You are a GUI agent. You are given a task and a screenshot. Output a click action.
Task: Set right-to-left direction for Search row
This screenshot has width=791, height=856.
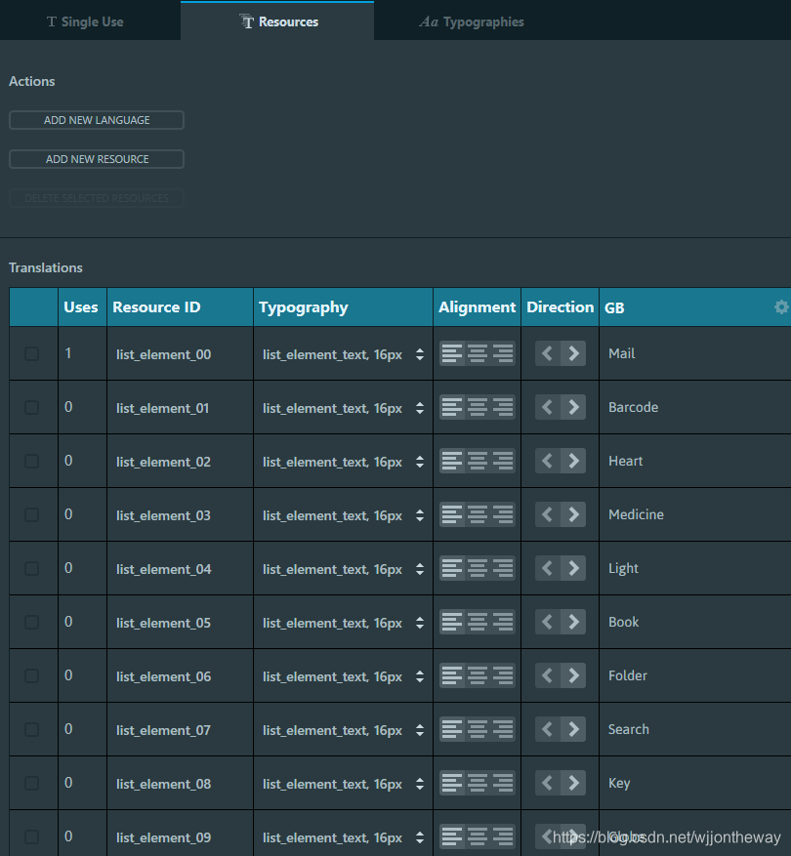[548, 729]
